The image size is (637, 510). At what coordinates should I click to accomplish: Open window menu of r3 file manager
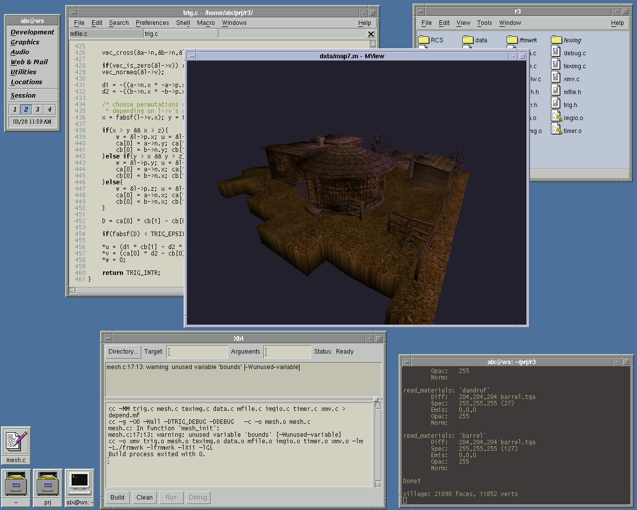[x=421, y=11]
